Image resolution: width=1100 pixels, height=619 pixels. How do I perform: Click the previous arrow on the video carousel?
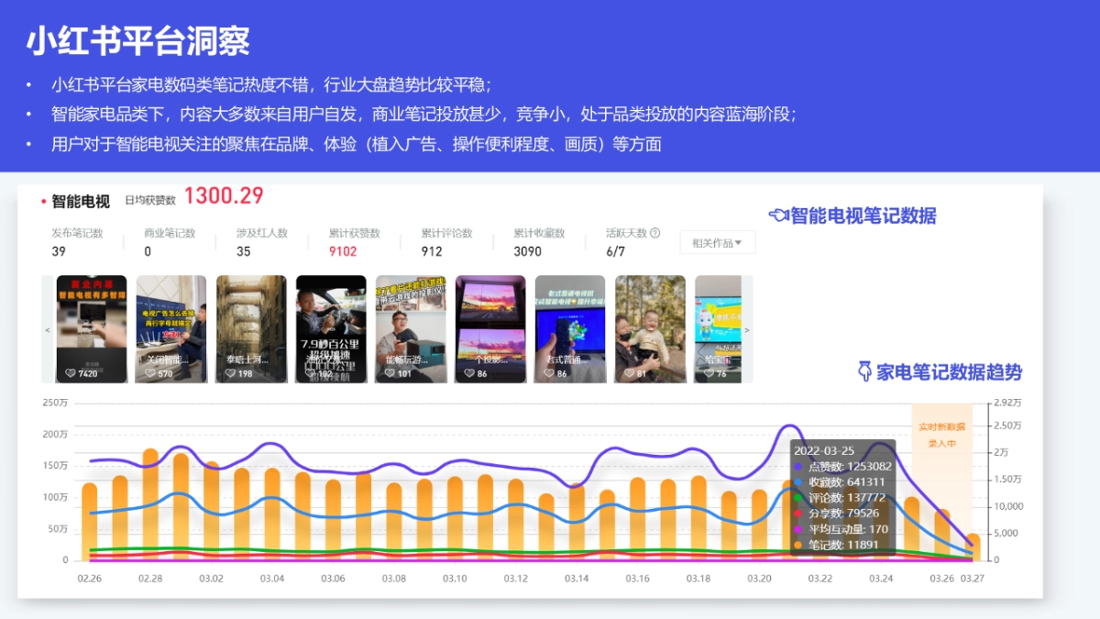46,328
